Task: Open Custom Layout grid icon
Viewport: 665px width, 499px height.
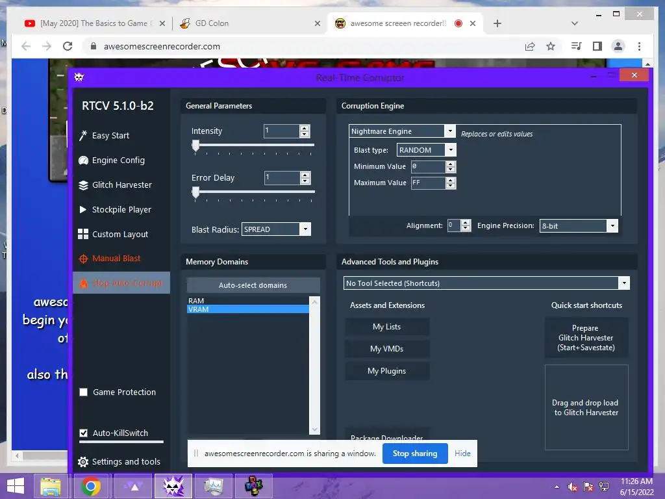Action: pos(83,234)
